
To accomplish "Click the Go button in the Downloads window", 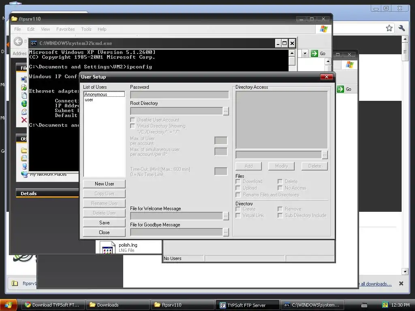I will [x=344, y=89].
